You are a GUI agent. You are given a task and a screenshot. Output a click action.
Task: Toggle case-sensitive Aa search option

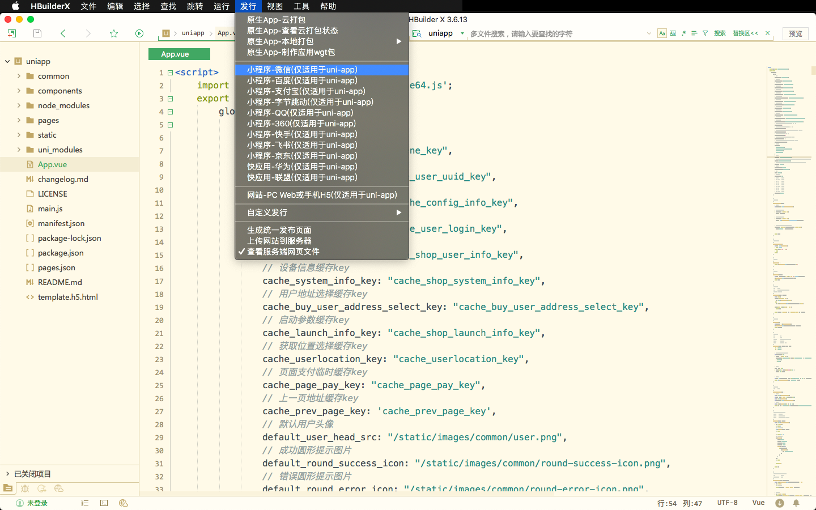point(662,33)
